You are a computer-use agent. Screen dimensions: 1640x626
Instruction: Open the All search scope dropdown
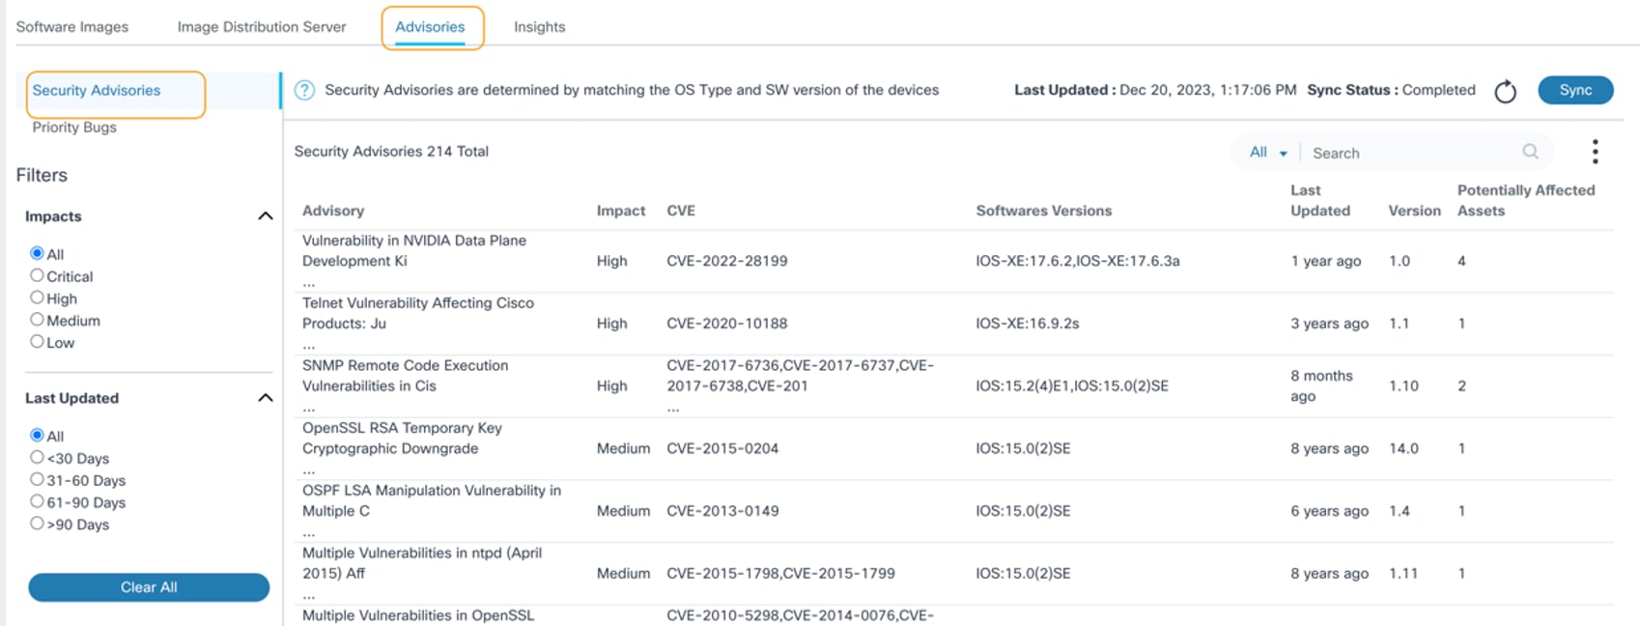pos(1267,153)
